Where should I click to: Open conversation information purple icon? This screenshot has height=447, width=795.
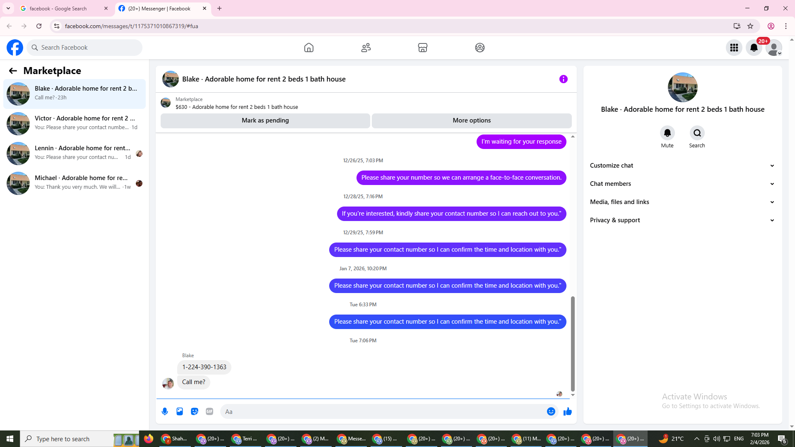click(x=563, y=79)
